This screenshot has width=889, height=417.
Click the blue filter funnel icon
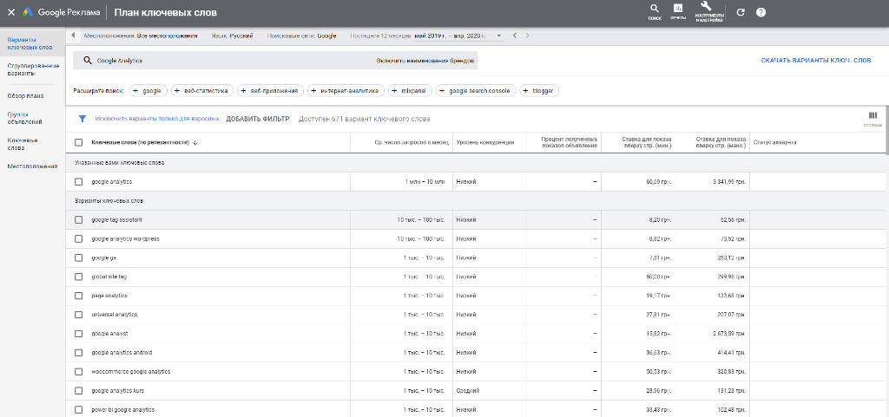[82, 119]
